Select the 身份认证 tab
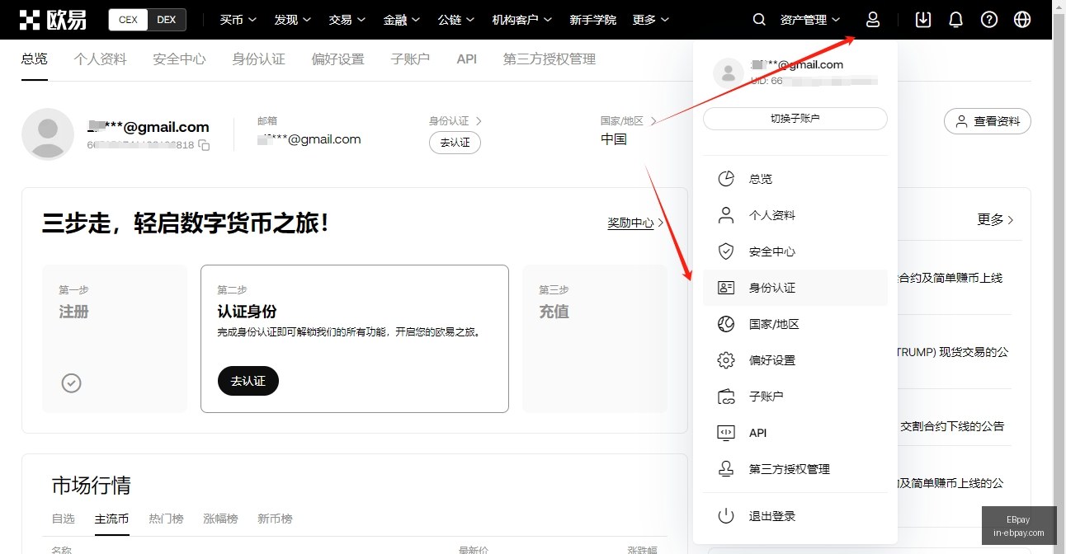 click(x=258, y=59)
